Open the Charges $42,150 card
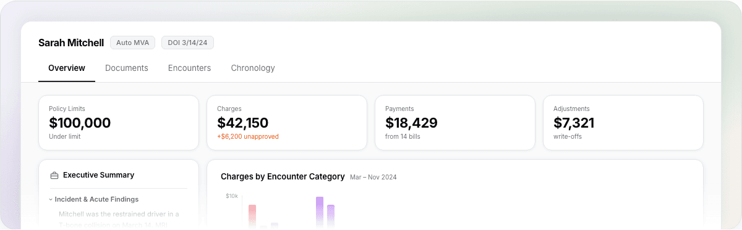This screenshot has width=742, height=230. click(x=287, y=123)
